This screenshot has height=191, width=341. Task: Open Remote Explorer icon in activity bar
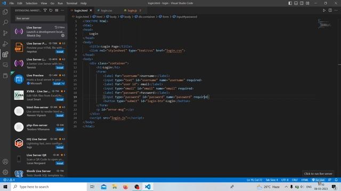(5, 65)
